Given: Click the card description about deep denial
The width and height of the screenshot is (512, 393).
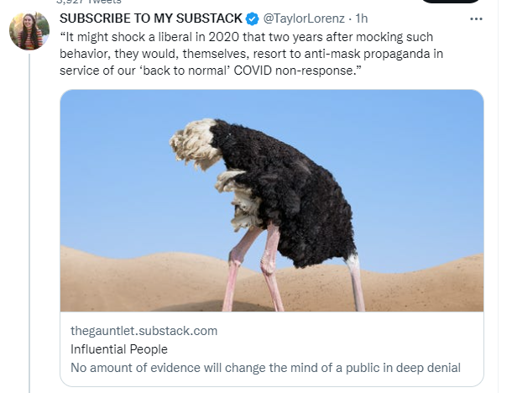Looking at the screenshot, I should [265, 368].
